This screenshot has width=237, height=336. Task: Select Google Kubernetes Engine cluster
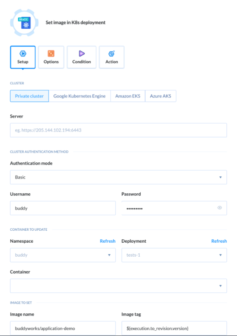(79, 96)
